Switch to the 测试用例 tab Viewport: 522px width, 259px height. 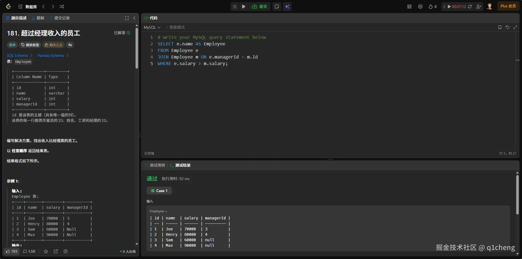click(155, 165)
